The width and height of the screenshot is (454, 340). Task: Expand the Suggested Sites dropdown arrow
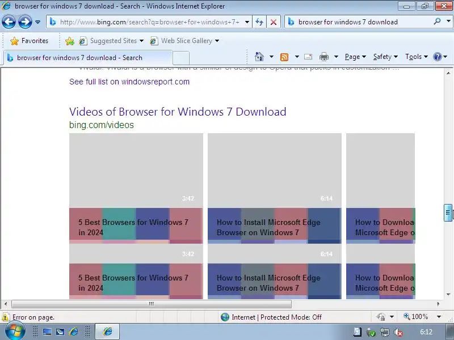click(x=141, y=41)
